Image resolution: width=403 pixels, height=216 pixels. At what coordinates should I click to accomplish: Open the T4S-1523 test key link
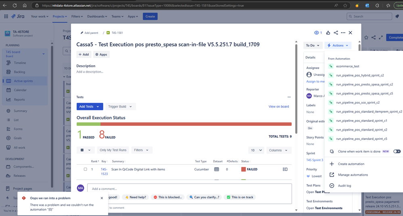coord(104,172)
